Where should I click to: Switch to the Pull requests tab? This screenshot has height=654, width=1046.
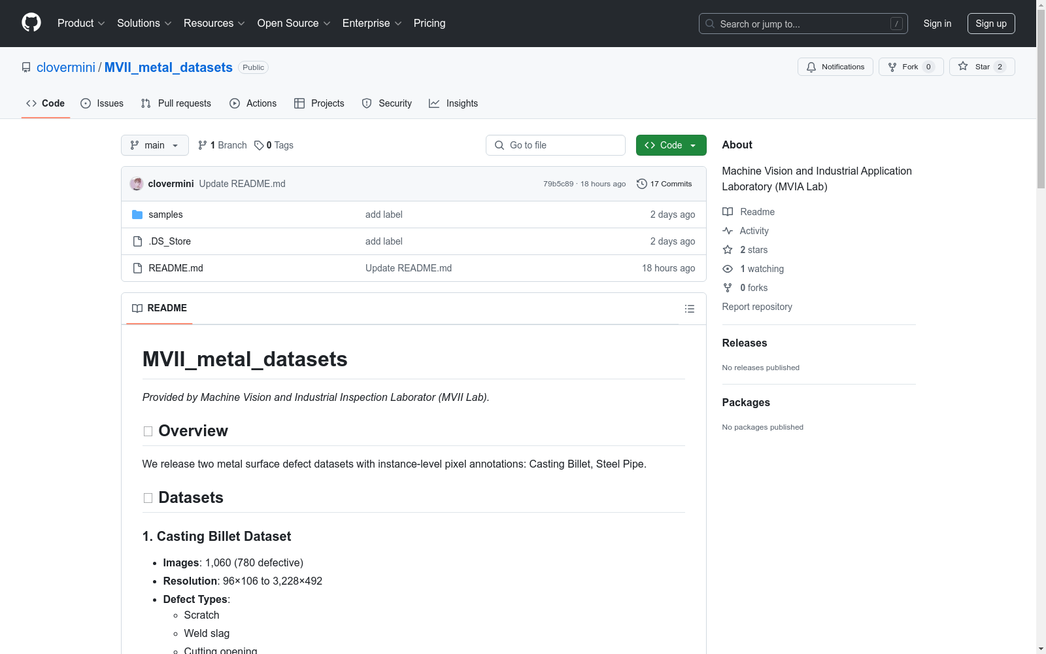(x=176, y=103)
